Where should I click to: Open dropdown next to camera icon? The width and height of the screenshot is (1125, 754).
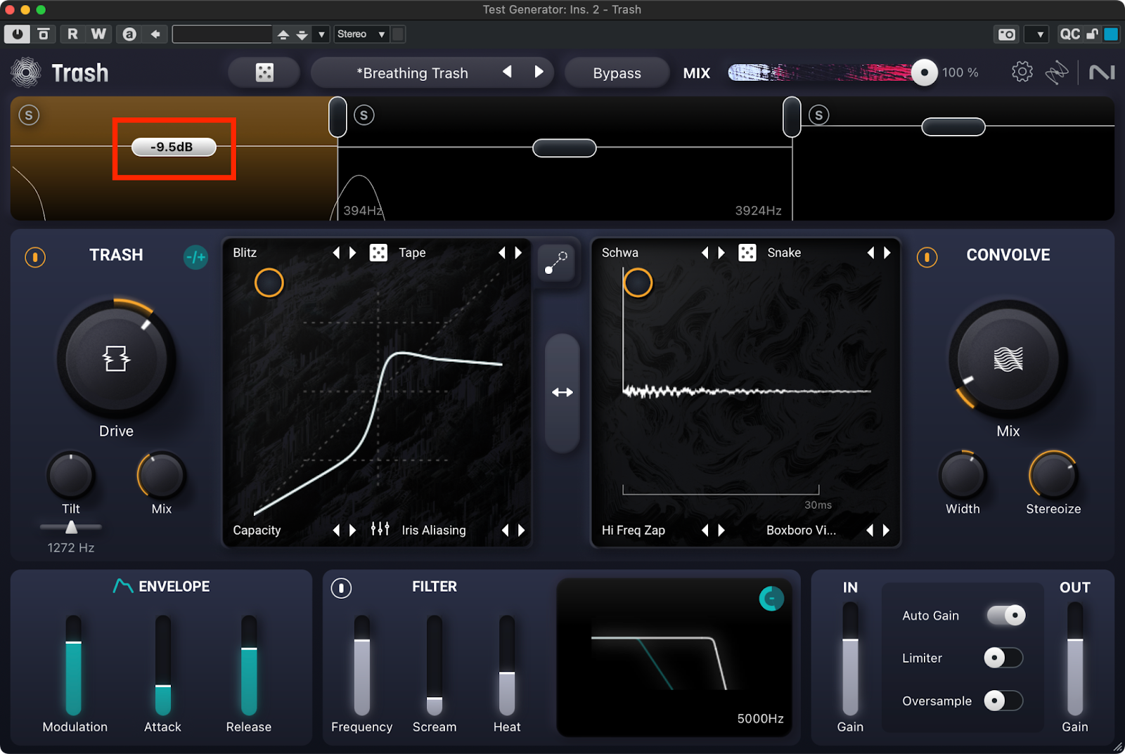(1036, 34)
